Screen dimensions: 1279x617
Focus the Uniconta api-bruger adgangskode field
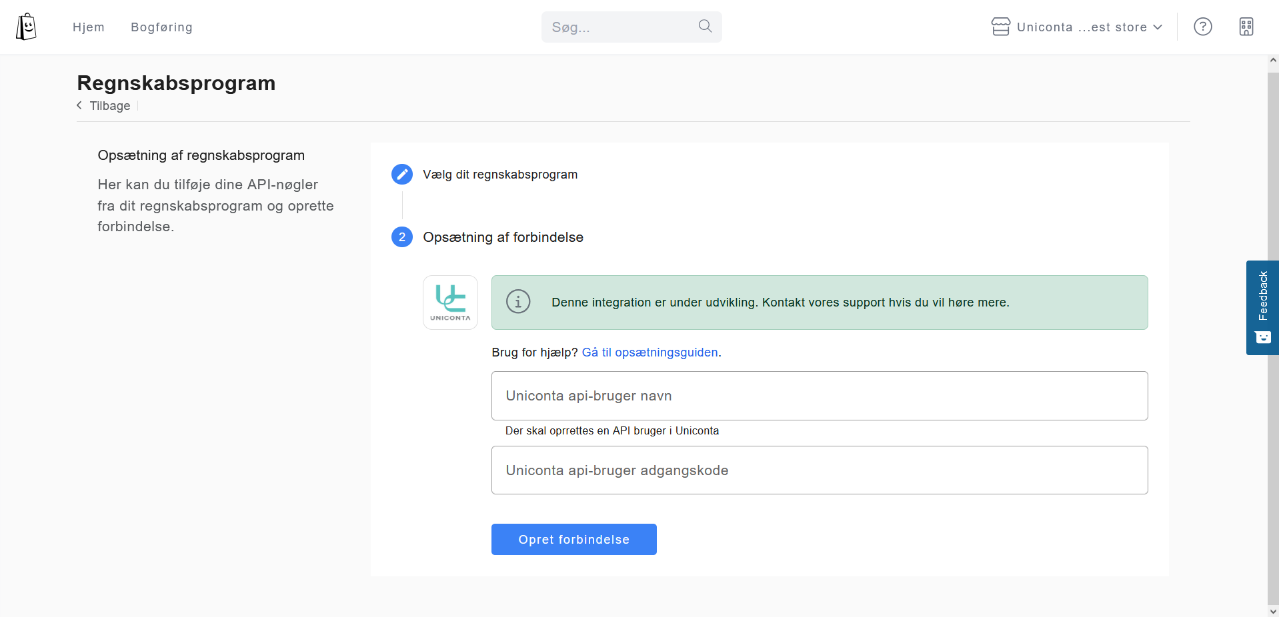pos(819,470)
